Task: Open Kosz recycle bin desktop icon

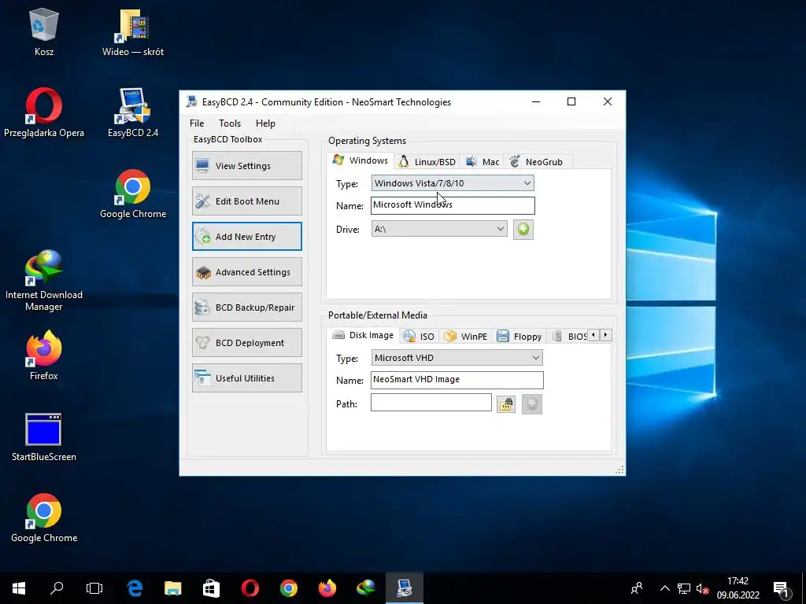Action: pos(44,31)
